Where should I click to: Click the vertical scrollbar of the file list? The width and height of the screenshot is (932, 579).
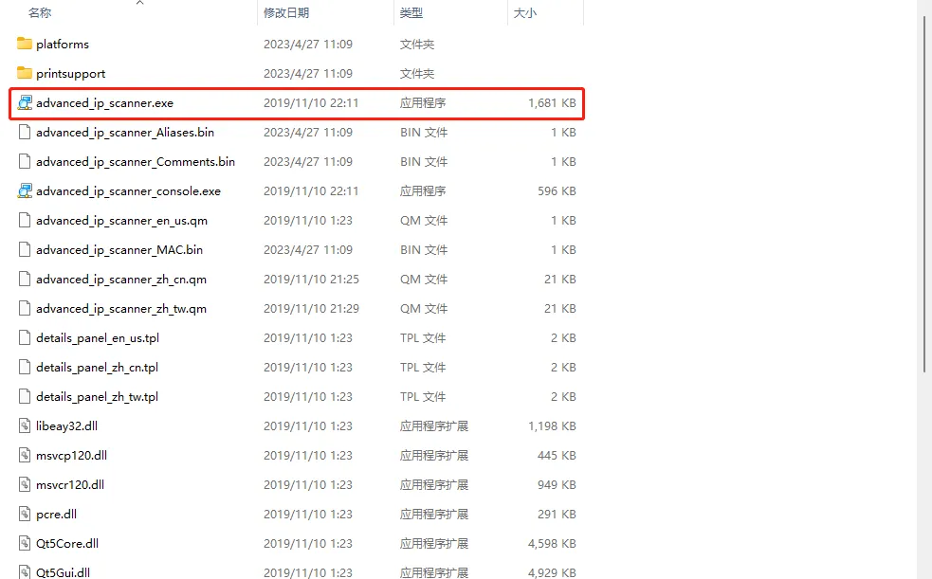(x=925, y=196)
